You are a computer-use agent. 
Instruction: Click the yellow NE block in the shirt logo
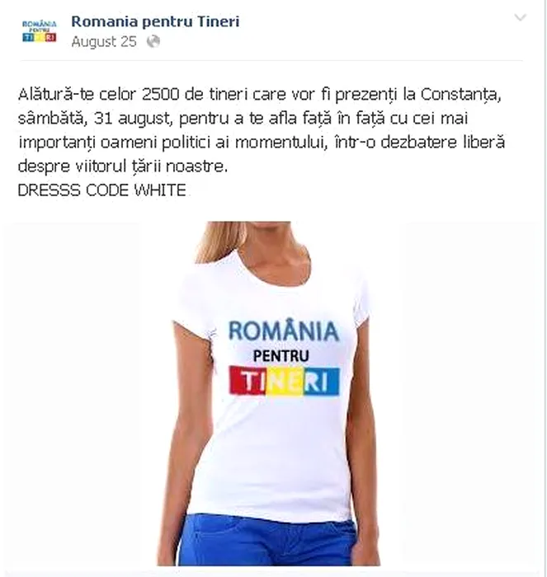(285, 381)
